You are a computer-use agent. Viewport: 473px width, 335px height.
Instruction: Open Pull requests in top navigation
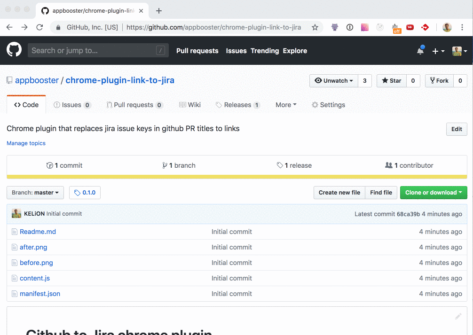click(x=197, y=51)
